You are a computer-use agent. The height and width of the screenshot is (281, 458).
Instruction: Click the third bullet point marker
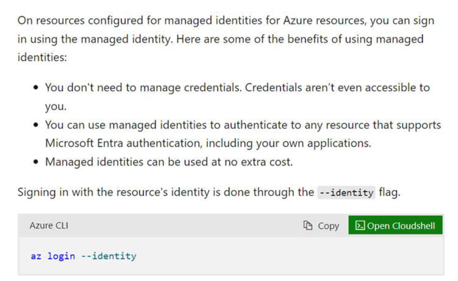(x=37, y=163)
